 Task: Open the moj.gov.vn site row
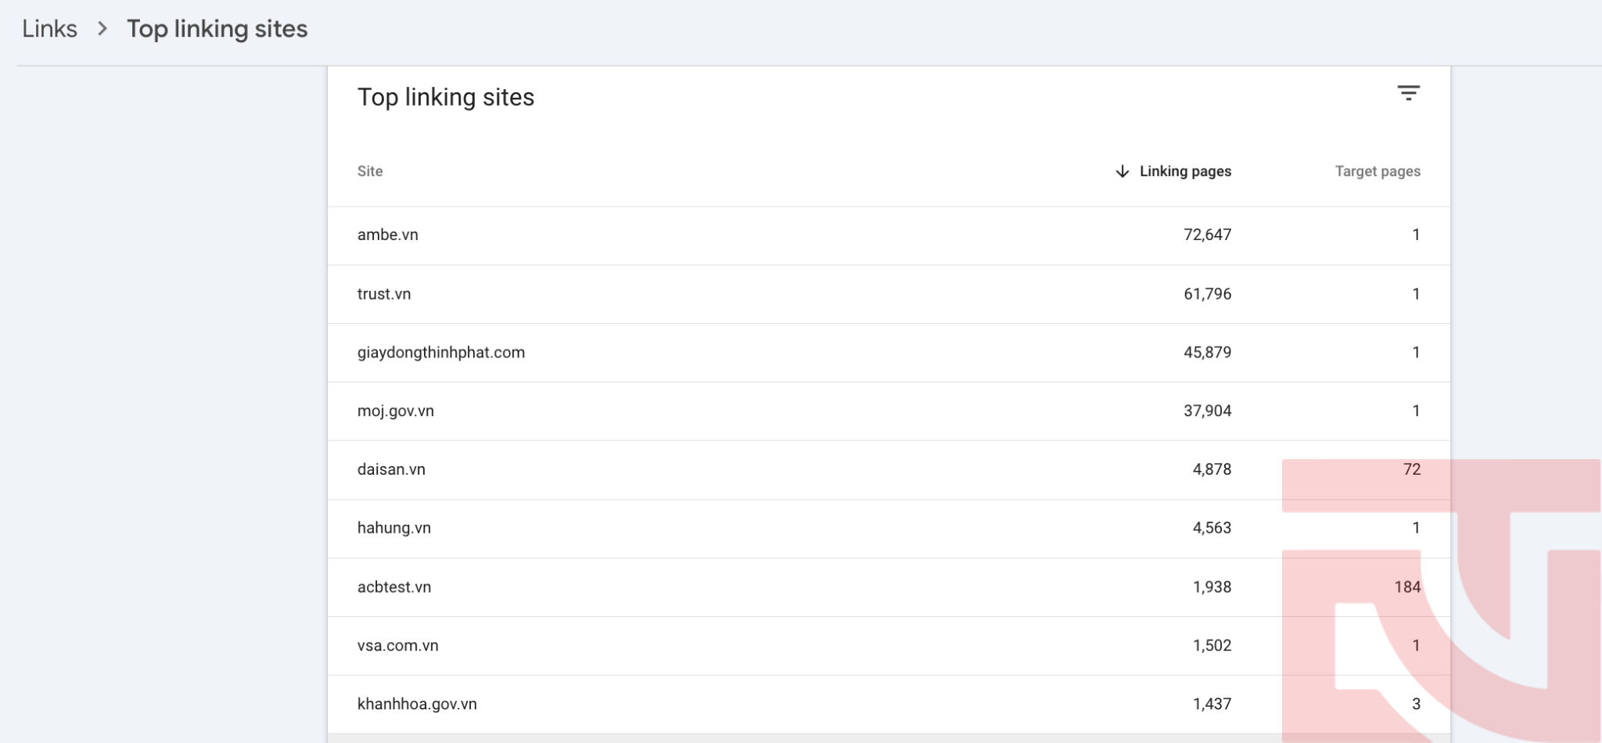click(x=889, y=411)
